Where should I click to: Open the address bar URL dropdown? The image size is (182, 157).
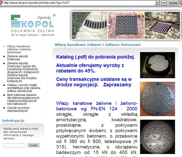click(x=157, y=3)
